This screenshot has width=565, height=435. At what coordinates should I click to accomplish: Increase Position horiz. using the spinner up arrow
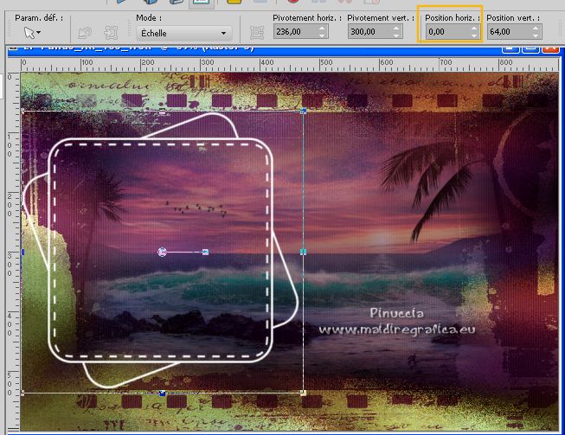473,29
